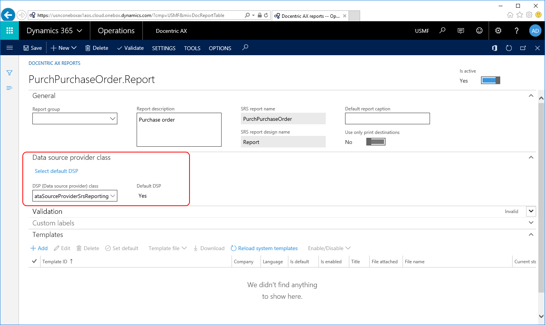Click the USMF company selector
This screenshot has width=545, height=325.
pos(422,31)
